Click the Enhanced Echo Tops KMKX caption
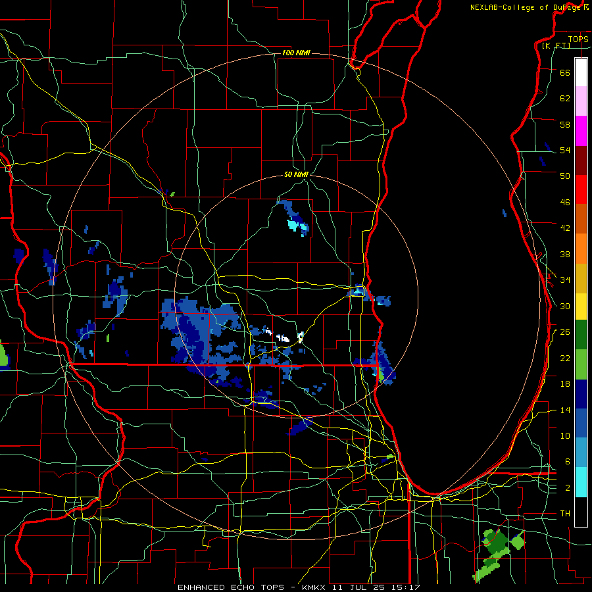The width and height of the screenshot is (592, 592). tap(299, 587)
